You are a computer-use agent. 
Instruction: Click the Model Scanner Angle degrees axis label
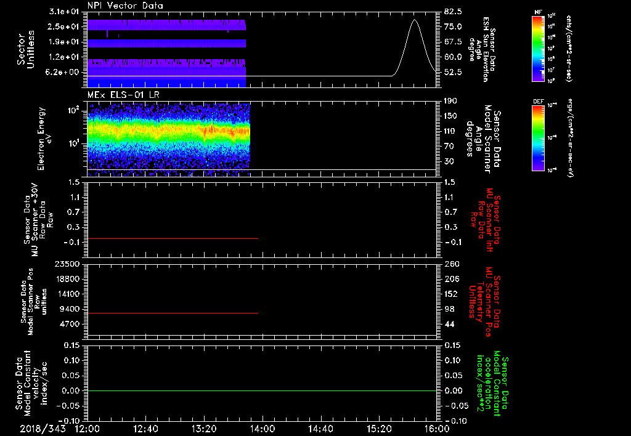[483, 139]
